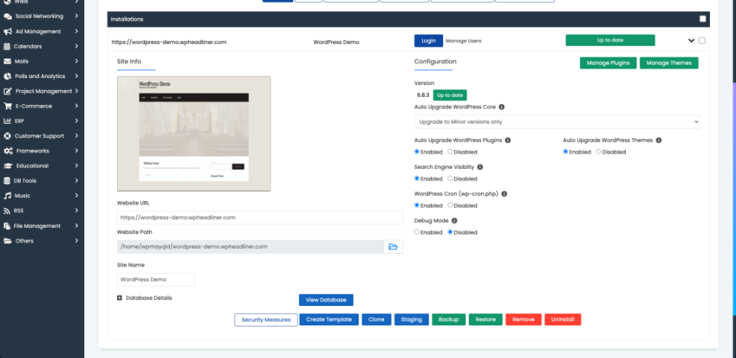Click info icon beside Debug Mode
This screenshot has width=736, height=358.
point(454,220)
